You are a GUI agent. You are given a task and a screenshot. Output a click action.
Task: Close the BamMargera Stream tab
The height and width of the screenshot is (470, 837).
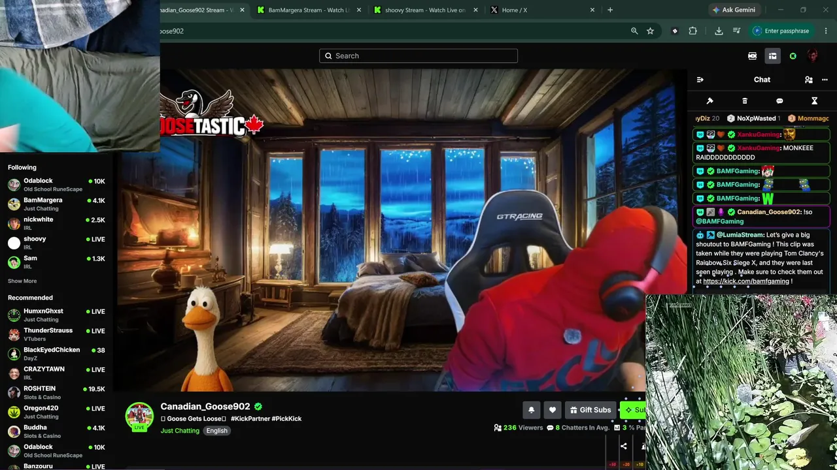point(359,10)
